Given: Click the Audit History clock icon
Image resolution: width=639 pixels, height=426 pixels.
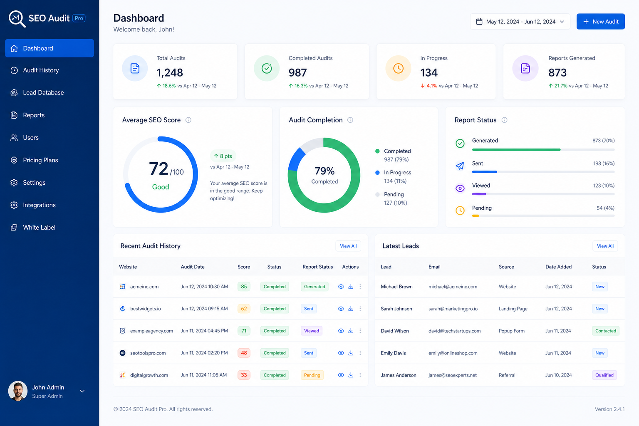Looking at the screenshot, I should 14,70.
